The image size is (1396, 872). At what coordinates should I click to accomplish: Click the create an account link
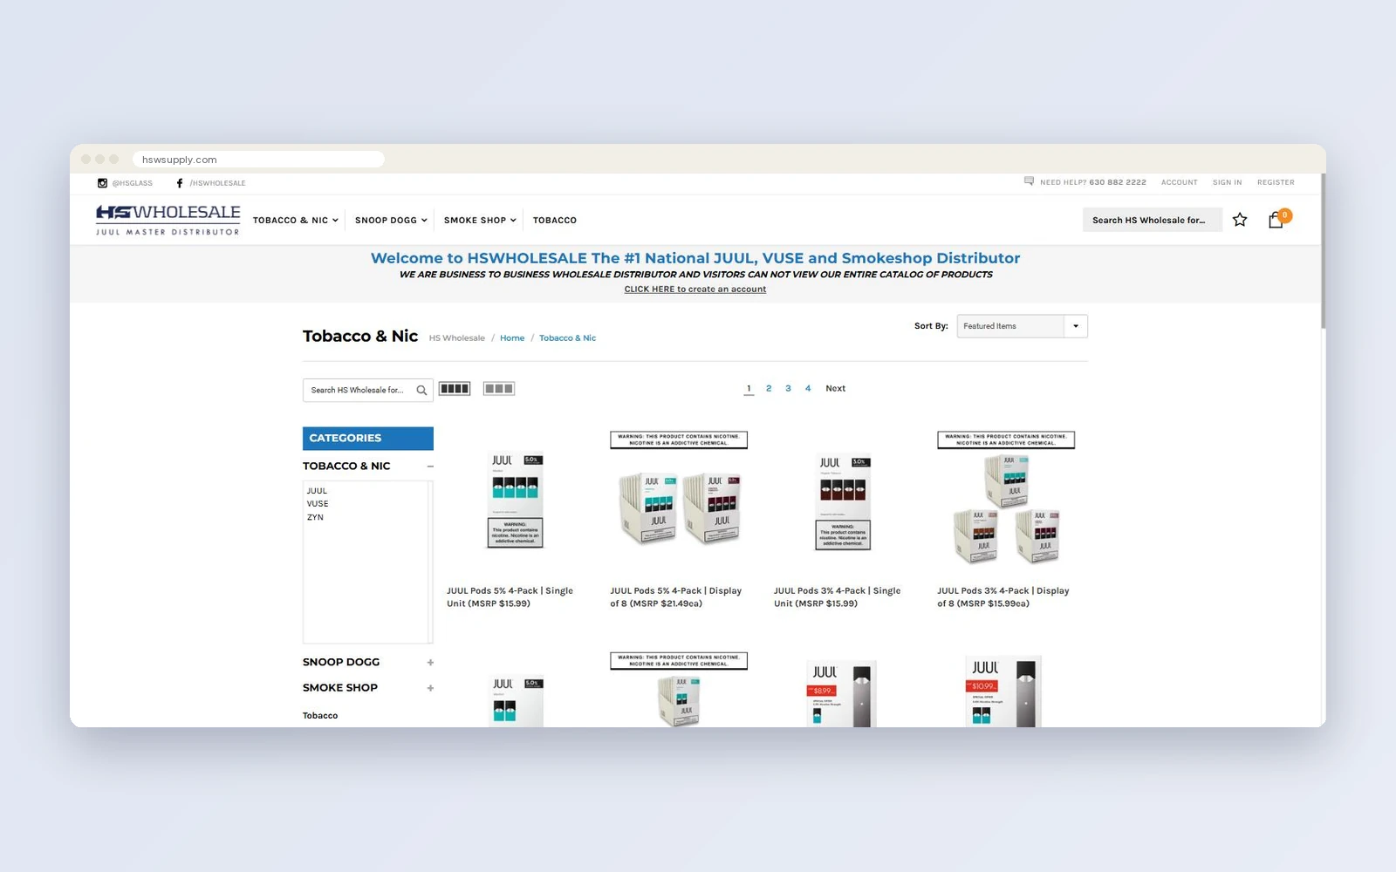point(695,290)
